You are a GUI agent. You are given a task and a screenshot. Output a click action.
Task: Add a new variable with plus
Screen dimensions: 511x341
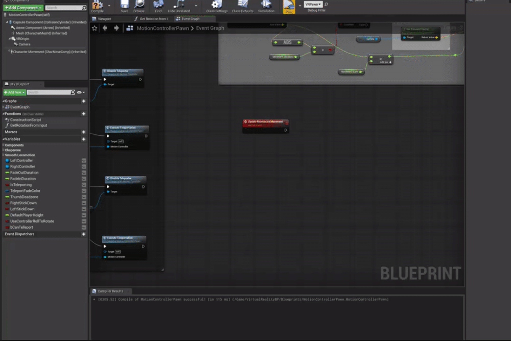pyautogui.click(x=83, y=139)
